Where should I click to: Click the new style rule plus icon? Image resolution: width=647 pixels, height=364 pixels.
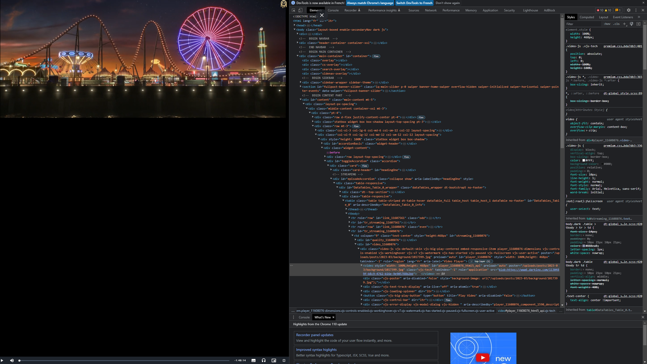coord(624,24)
